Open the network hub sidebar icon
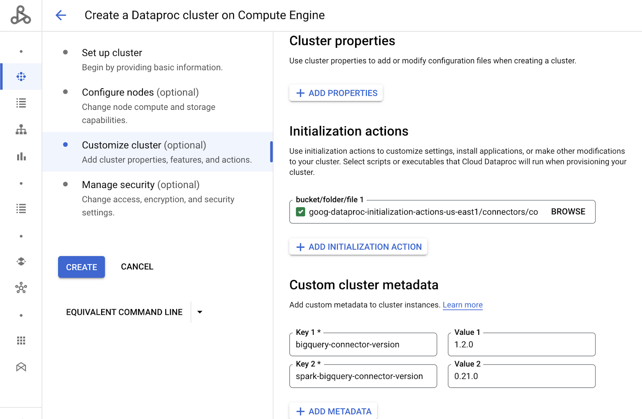Viewport: 642px width, 419px height. [21, 288]
